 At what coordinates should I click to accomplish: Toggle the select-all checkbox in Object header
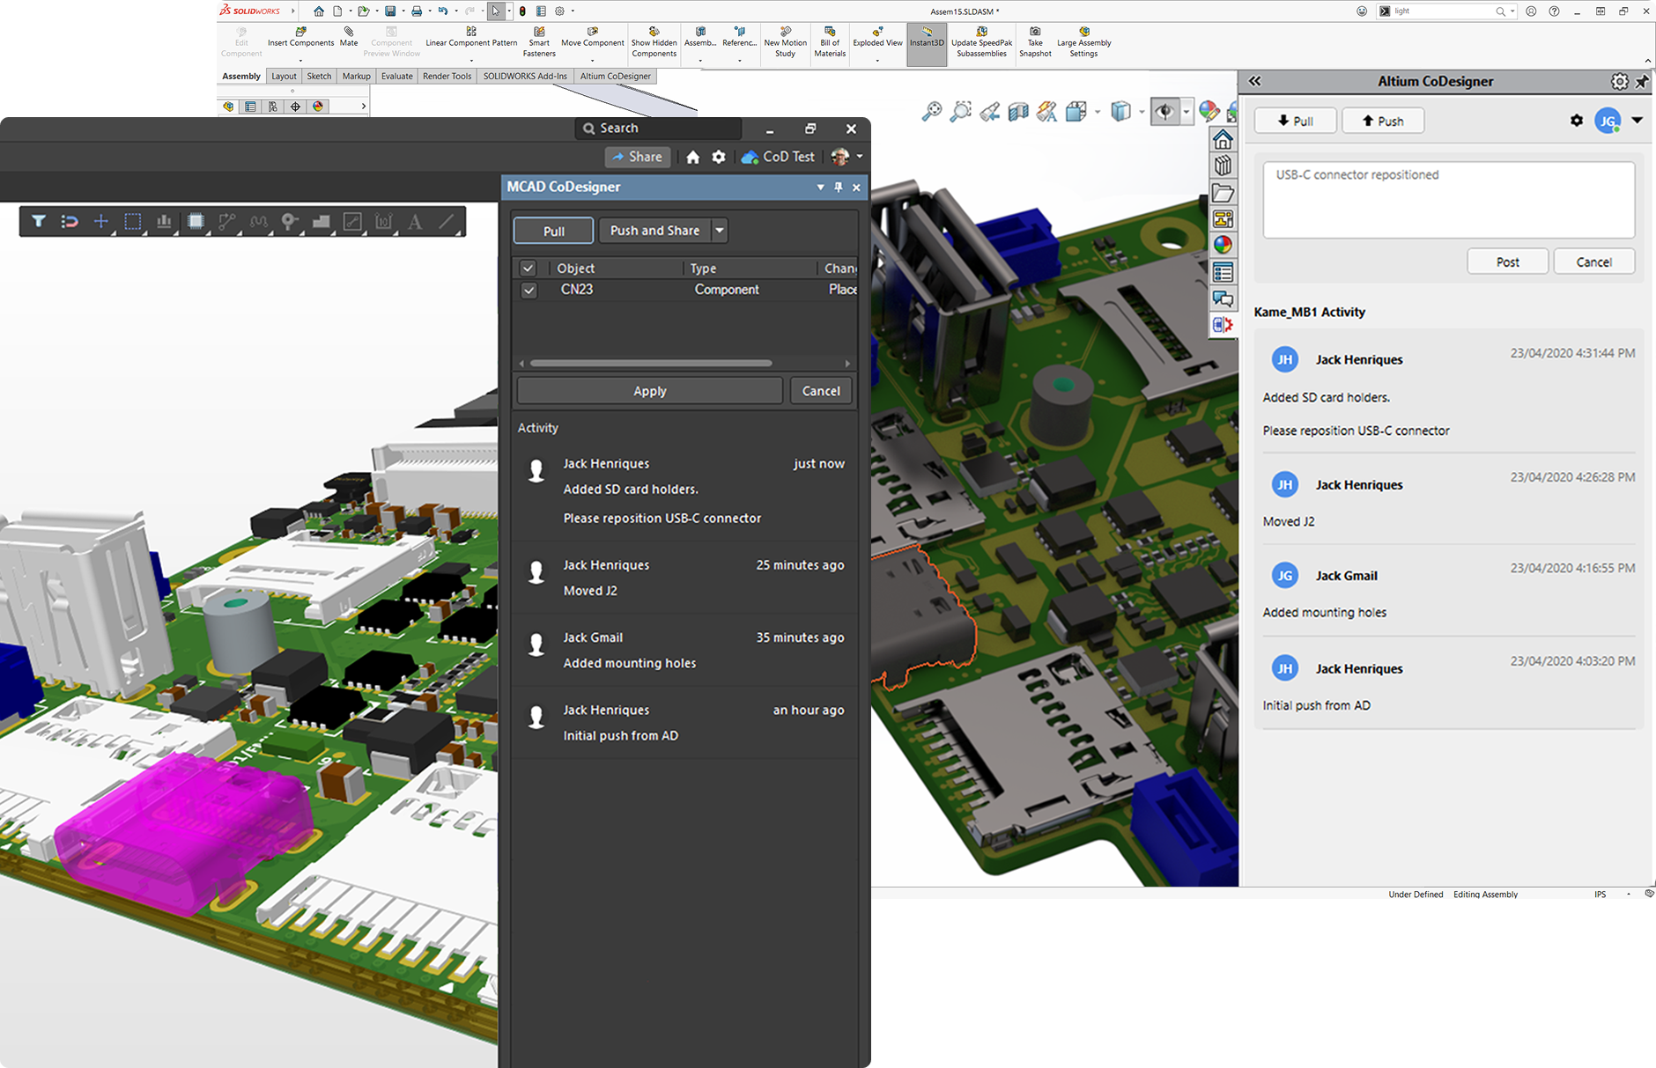(x=528, y=269)
